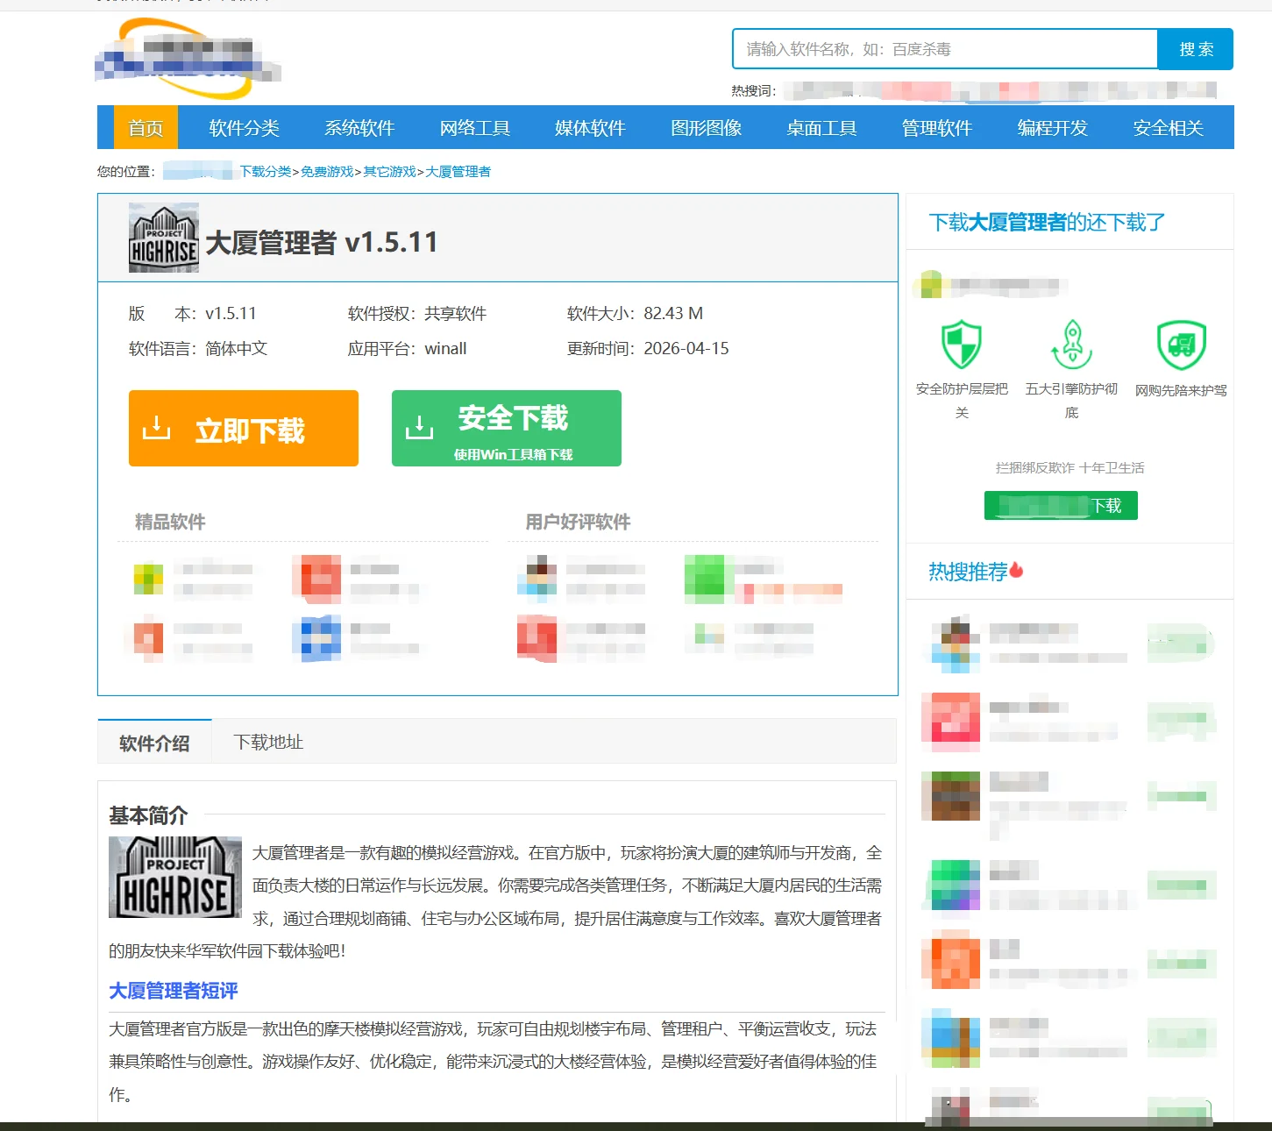Click the 精品软件 section label
Screen dimensions: 1272x1131
tap(170, 522)
